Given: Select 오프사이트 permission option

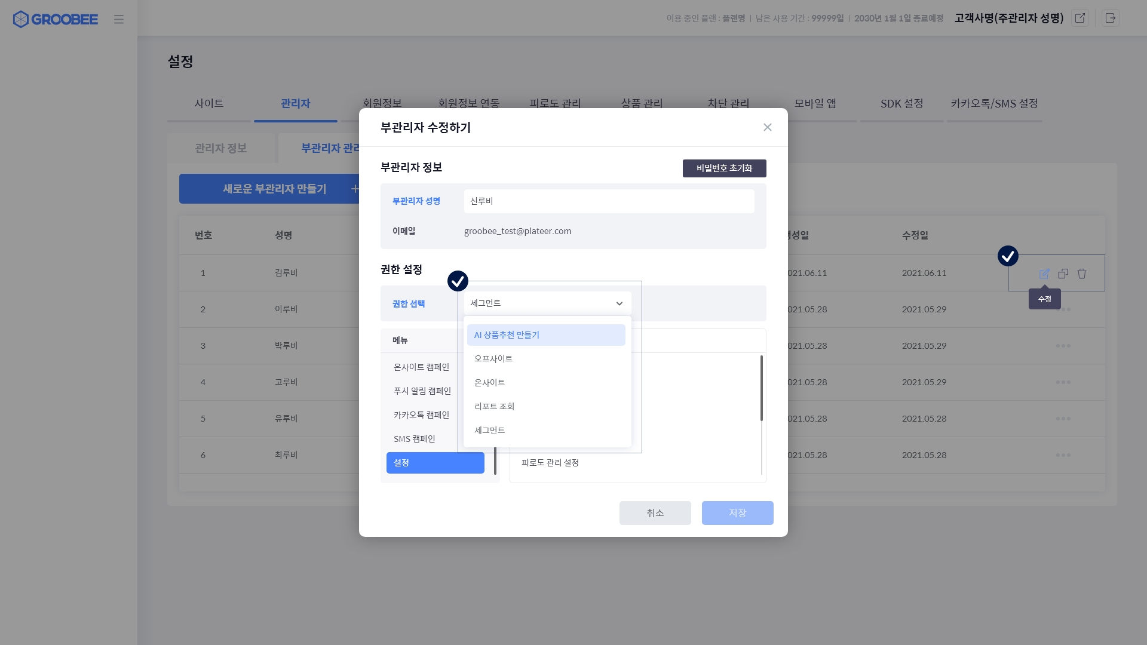Looking at the screenshot, I should pos(493,358).
